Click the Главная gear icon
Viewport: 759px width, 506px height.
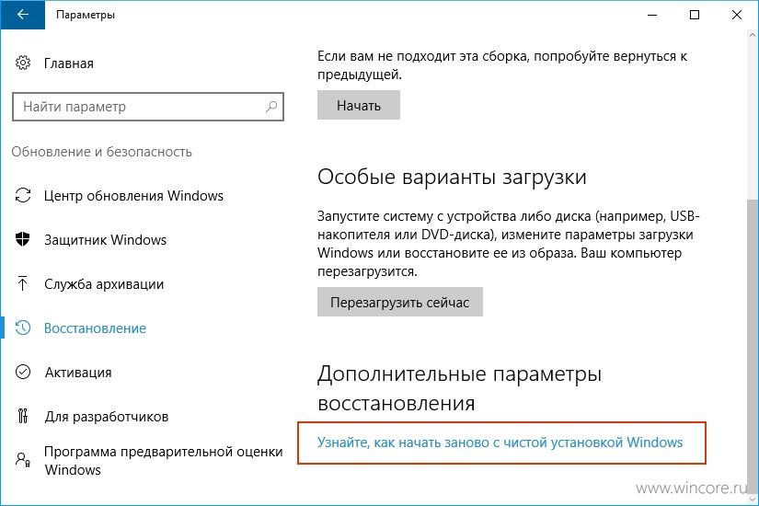(23, 63)
